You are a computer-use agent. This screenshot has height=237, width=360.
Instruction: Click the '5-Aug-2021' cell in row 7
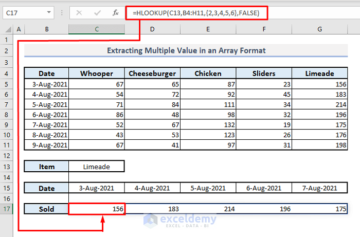(47, 104)
